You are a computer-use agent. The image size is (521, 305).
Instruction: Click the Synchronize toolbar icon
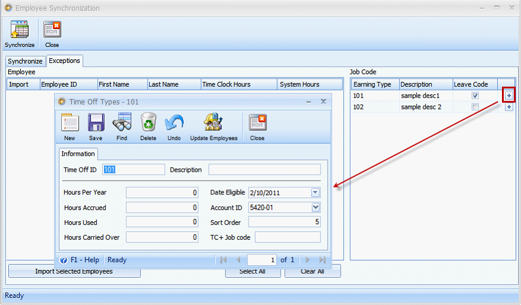pos(20,30)
